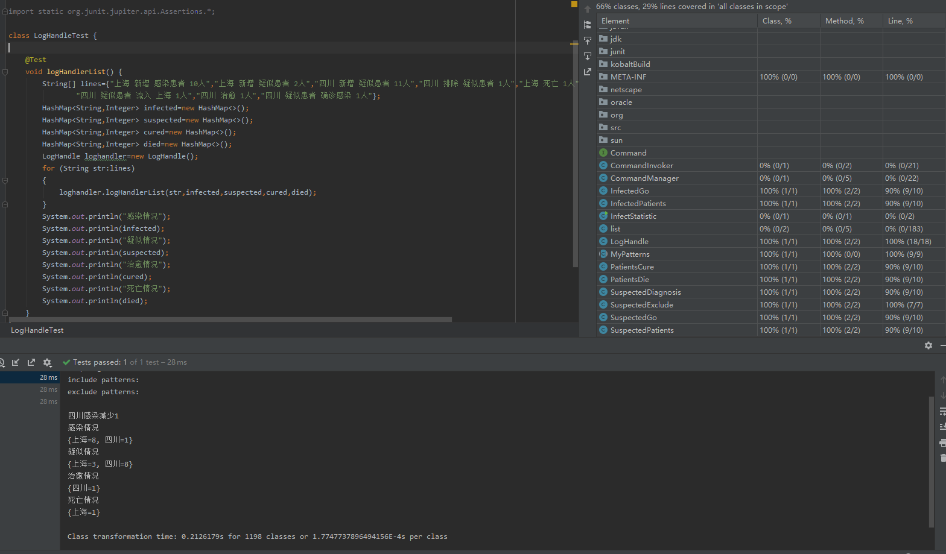Open the META-INF folder in coverage list
Viewport: 946px width, 554px height.
point(628,77)
